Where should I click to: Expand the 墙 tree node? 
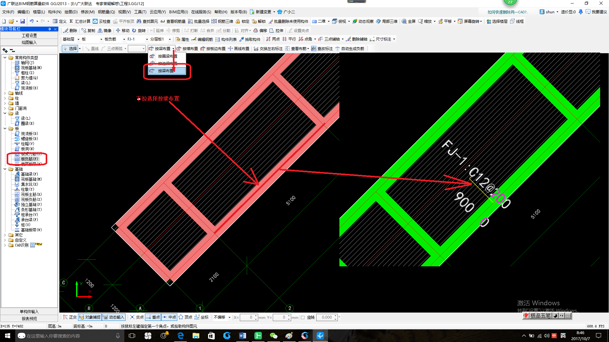(x=5, y=103)
